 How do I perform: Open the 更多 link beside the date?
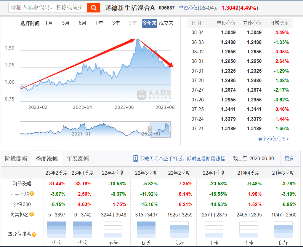290,158
